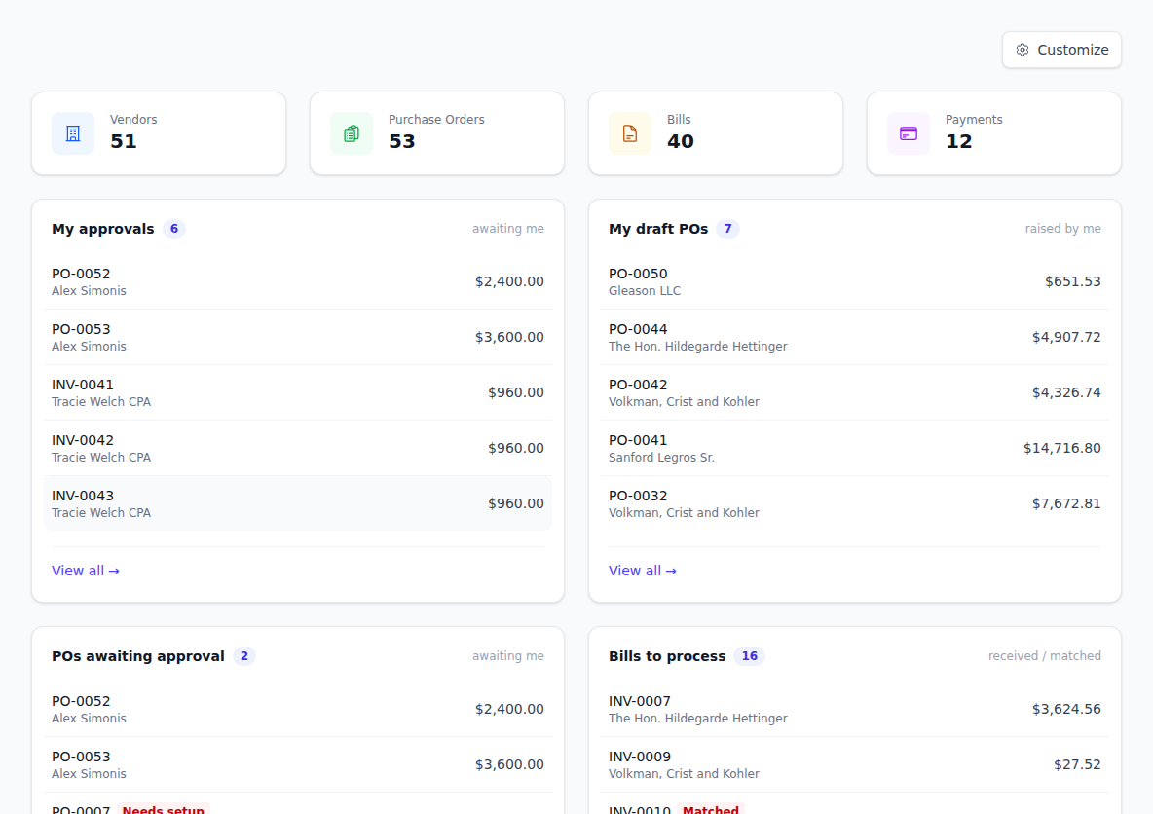1153x814 pixels.
Task: Click the $14,716.80 amount for PO-0041
Action: (1061, 448)
